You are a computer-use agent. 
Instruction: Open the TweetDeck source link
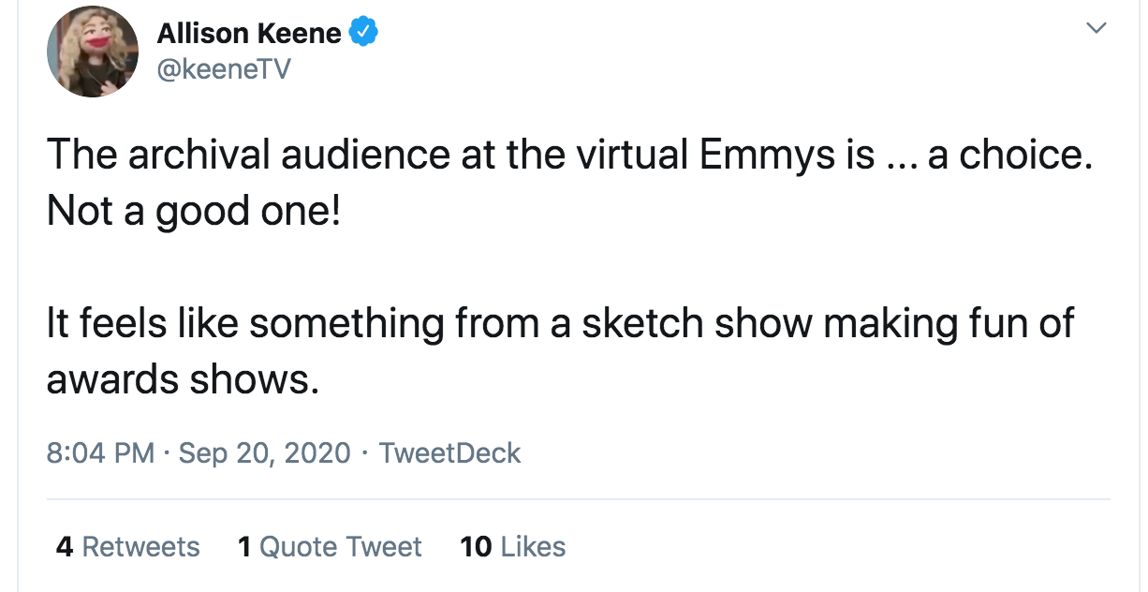tap(449, 453)
